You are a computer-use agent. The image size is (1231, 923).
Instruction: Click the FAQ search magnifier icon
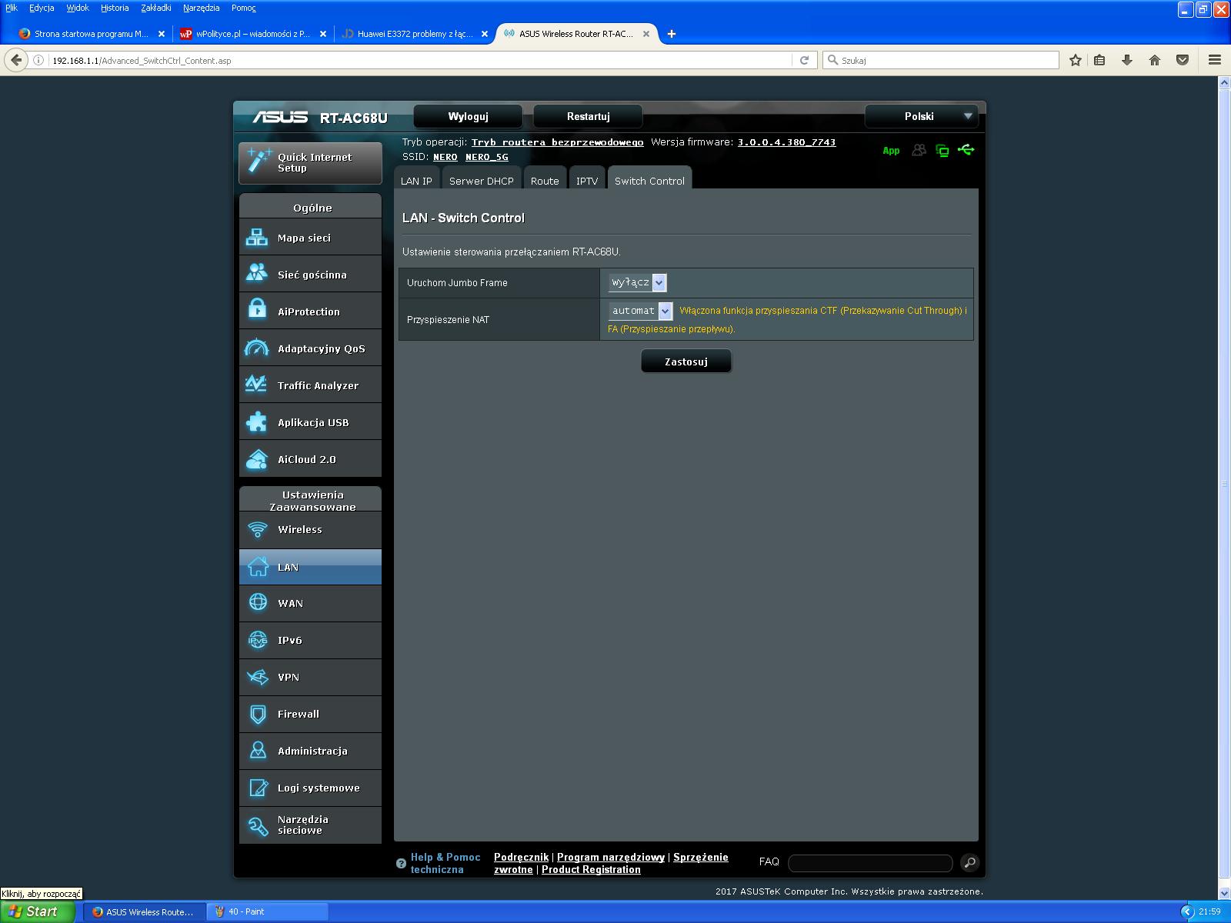coord(969,862)
